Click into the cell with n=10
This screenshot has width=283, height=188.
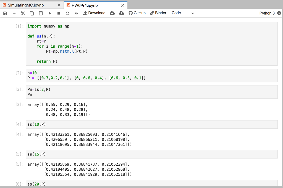152,75
